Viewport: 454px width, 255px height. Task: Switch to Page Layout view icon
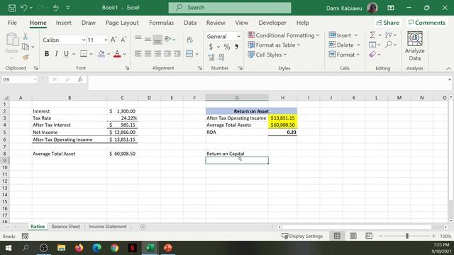coord(353,236)
